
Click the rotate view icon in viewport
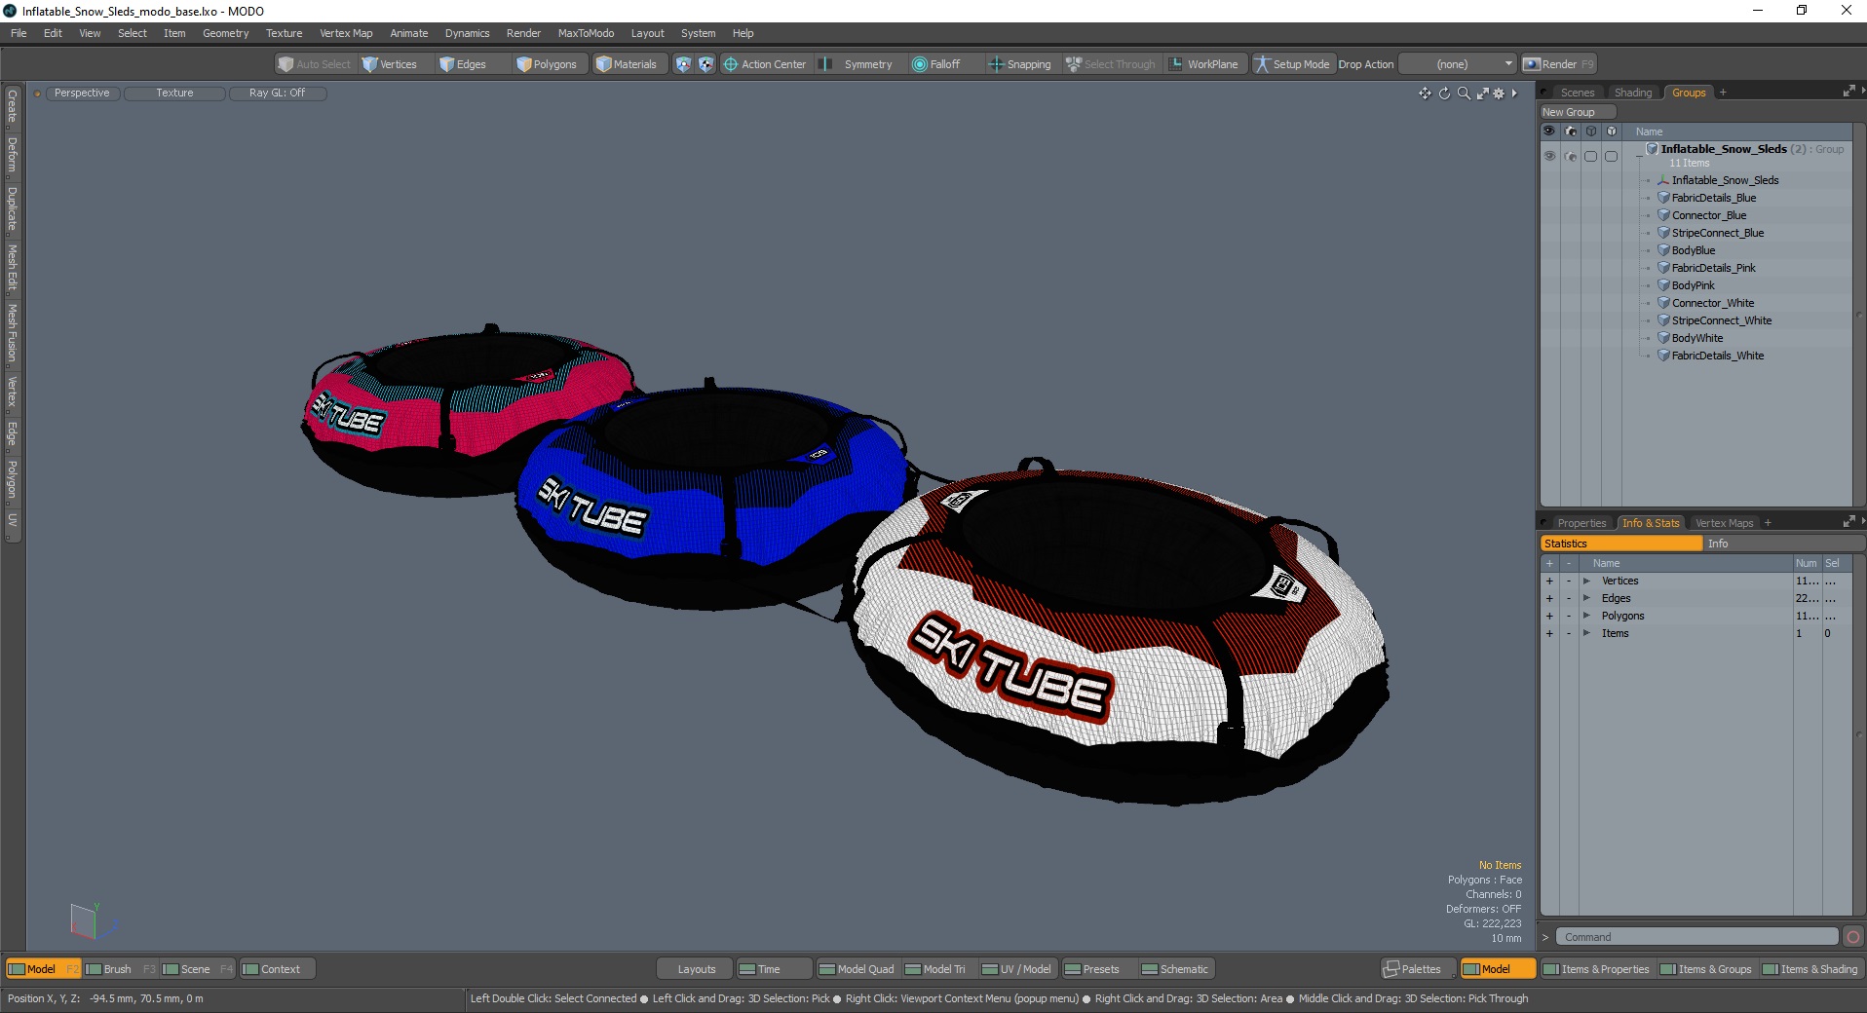[1444, 94]
